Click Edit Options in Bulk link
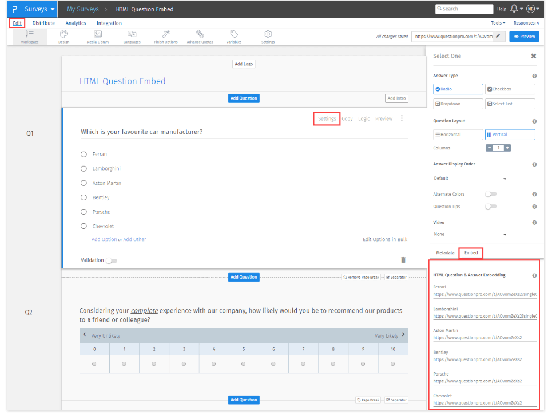 (385, 239)
